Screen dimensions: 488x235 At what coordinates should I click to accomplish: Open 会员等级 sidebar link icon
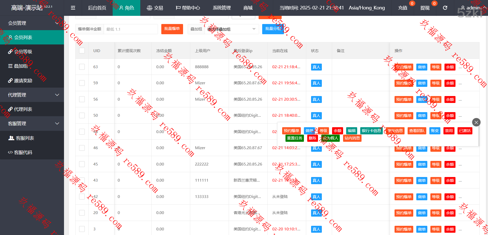coord(10,52)
